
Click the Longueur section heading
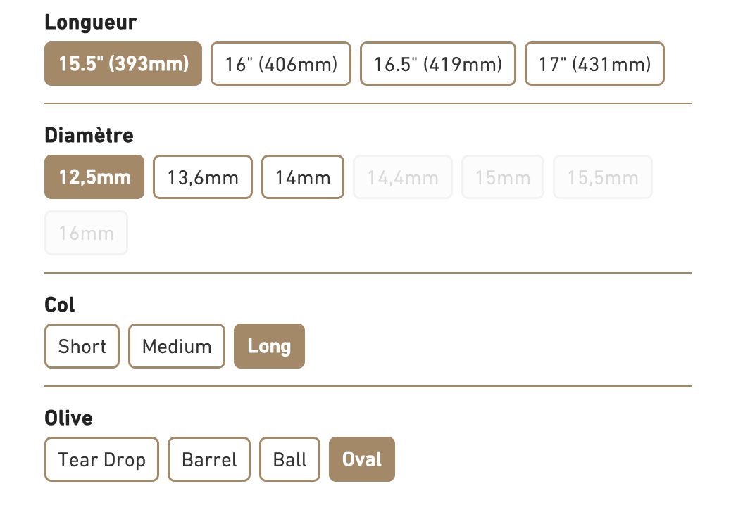pyautogui.click(x=91, y=22)
